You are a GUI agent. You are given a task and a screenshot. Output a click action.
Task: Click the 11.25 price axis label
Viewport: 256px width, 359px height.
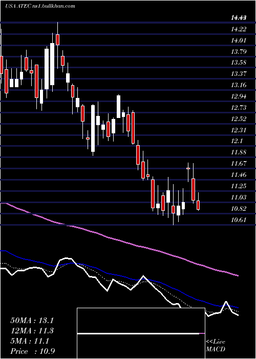[239, 186]
